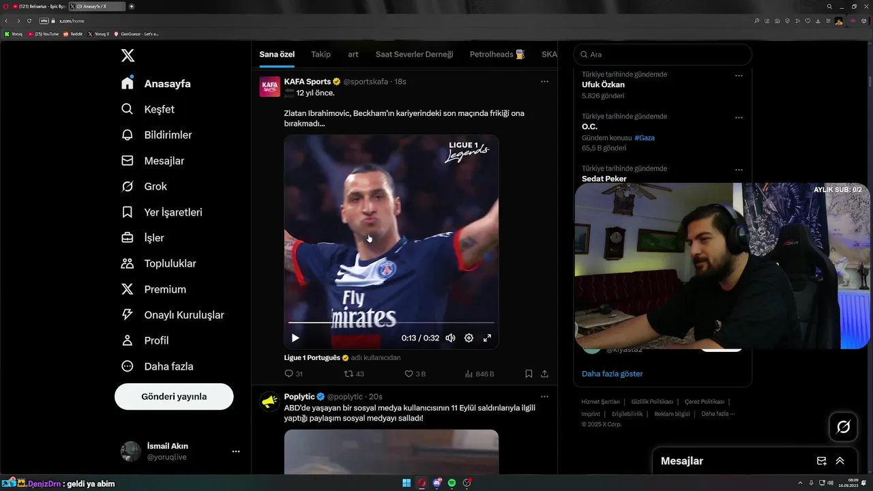
Task: Open Profil page from the sidebar
Action: (145, 340)
